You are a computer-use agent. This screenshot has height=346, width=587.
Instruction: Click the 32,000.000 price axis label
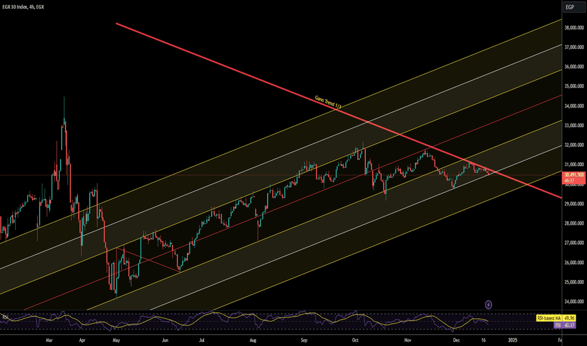tap(574, 145)
